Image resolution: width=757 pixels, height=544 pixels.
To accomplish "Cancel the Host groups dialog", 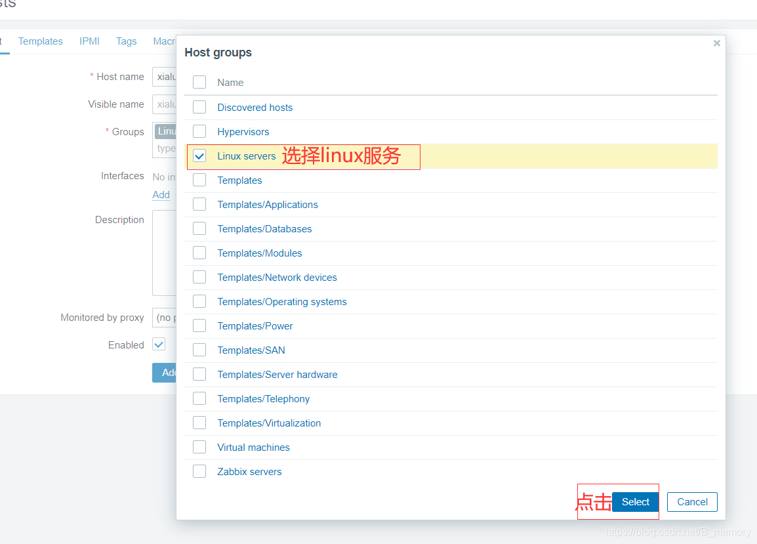I will [692, 502].
